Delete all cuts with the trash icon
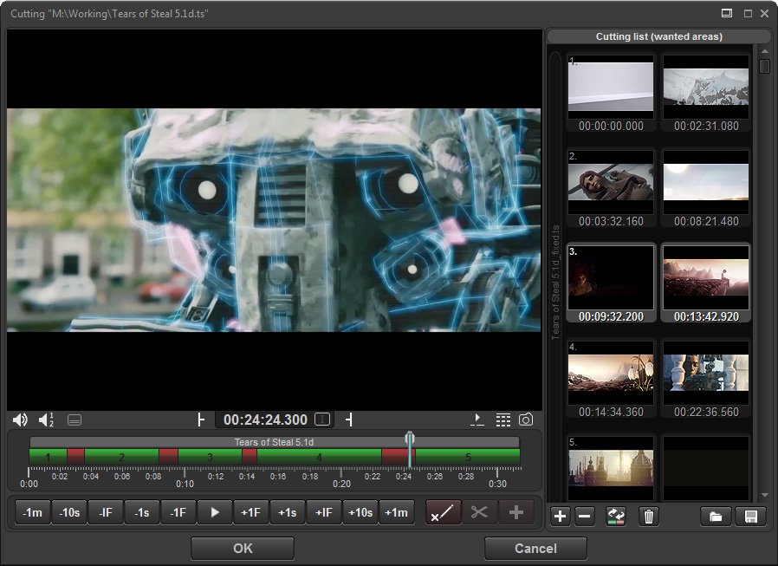 coord(648,517)
